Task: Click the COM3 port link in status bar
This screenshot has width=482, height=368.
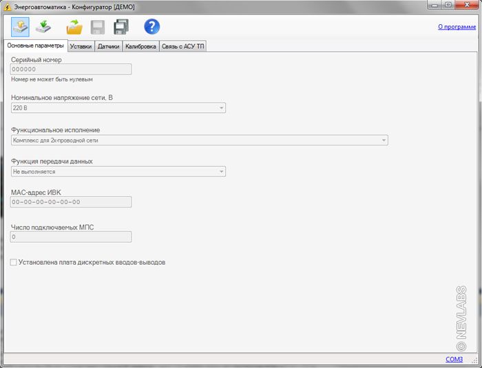Action: point(454,359)
